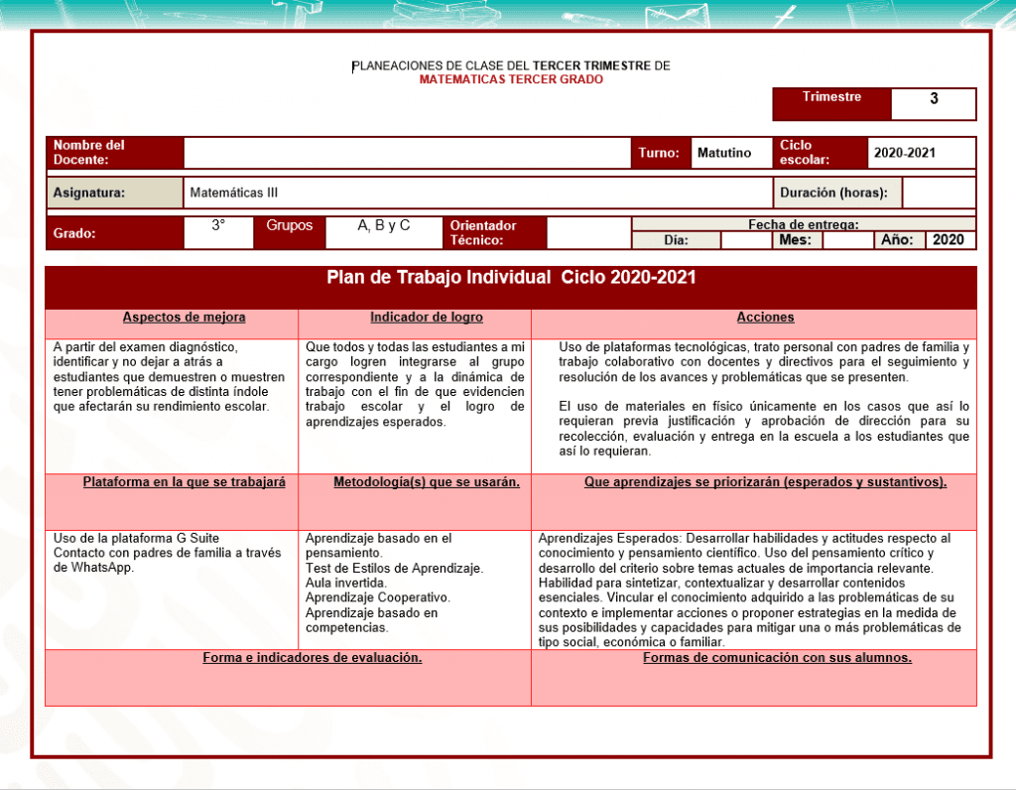This screenshot has width=1016, height=790.
Task: Click the Indicador de logro header
Action: click(427, 318)
